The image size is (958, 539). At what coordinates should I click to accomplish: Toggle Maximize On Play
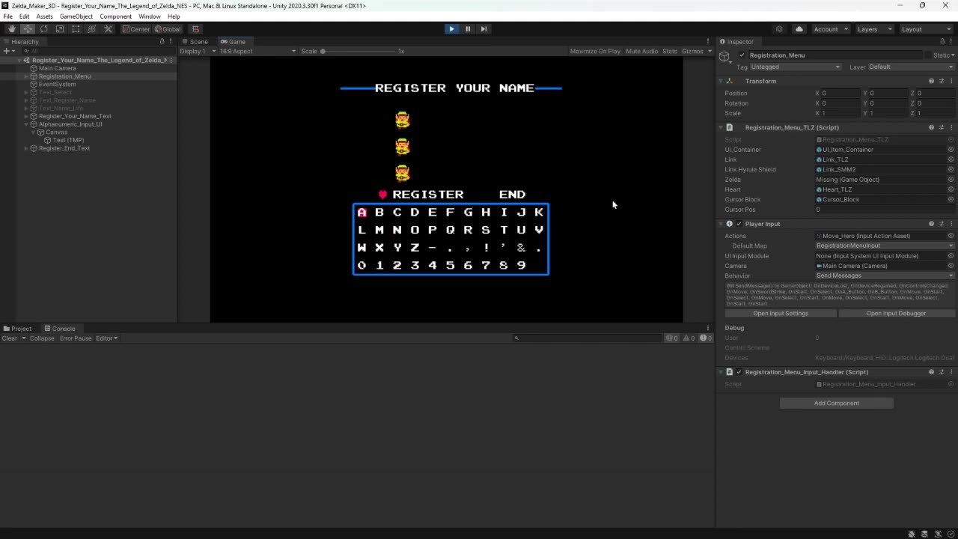tap(595, 51)
